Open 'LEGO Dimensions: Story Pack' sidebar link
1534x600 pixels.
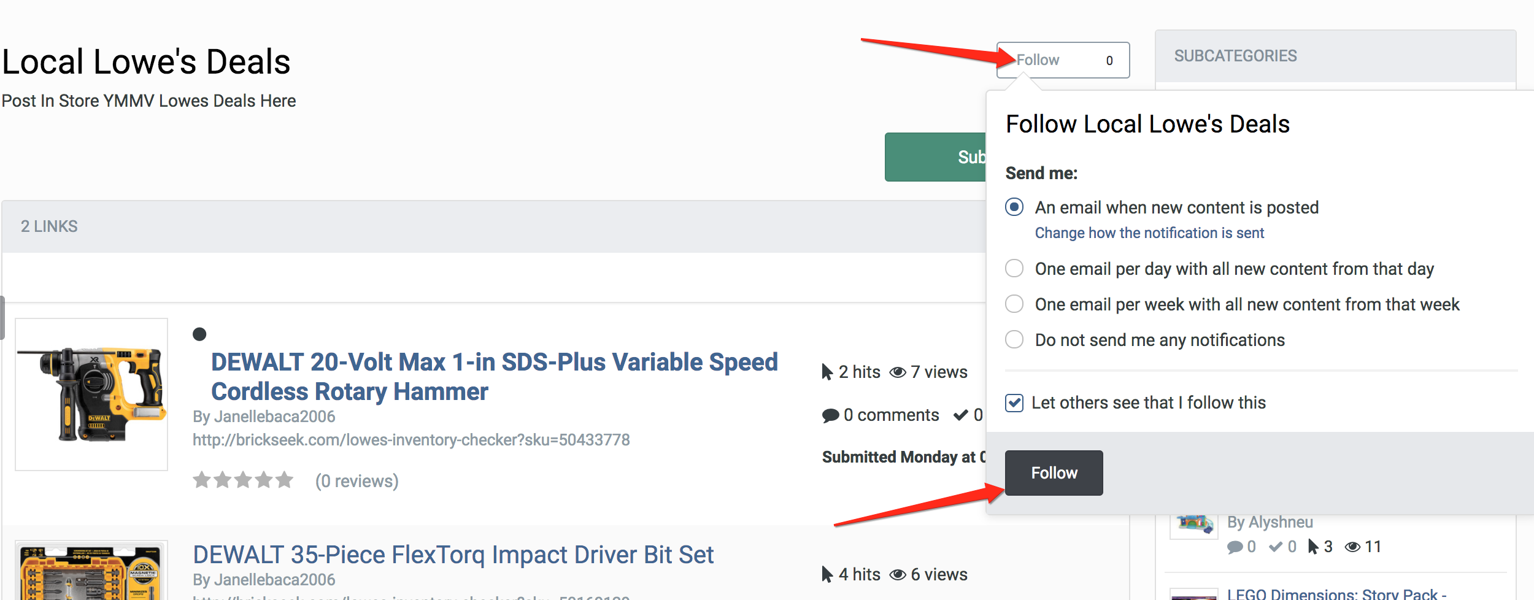[1336, 594]
